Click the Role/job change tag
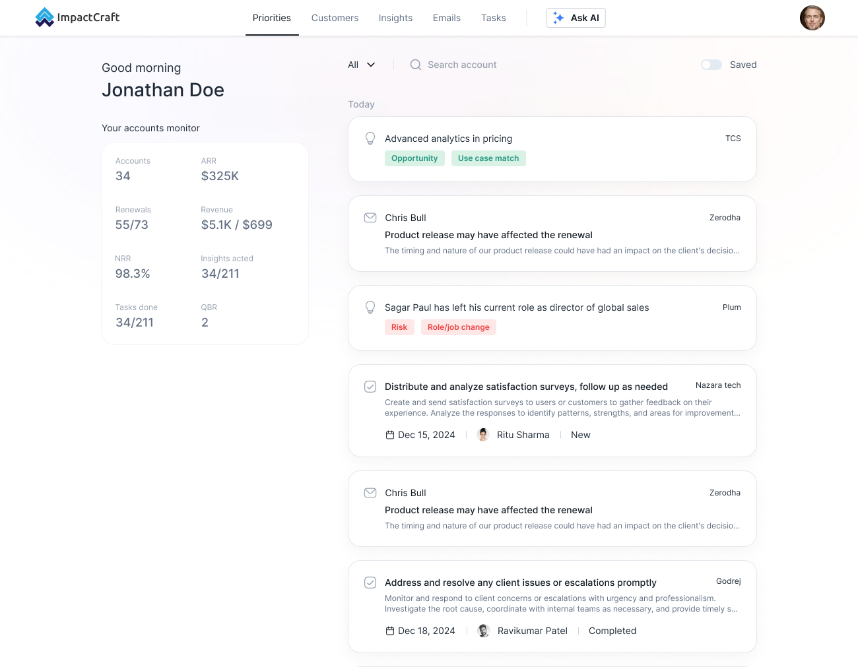This screenshot has width=858, height=667. [x=459, y=327]
